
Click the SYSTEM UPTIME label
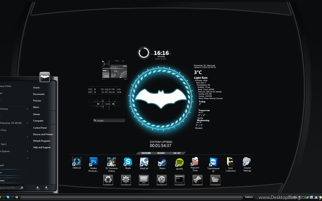tap(161, 142)
